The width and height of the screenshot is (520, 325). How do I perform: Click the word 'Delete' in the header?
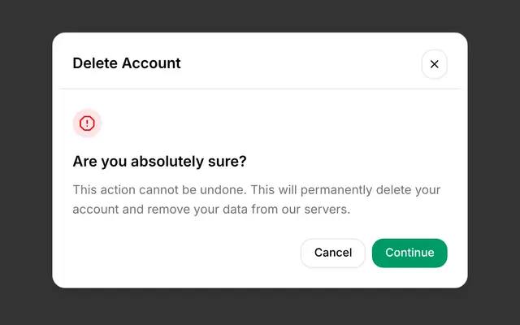96,63
